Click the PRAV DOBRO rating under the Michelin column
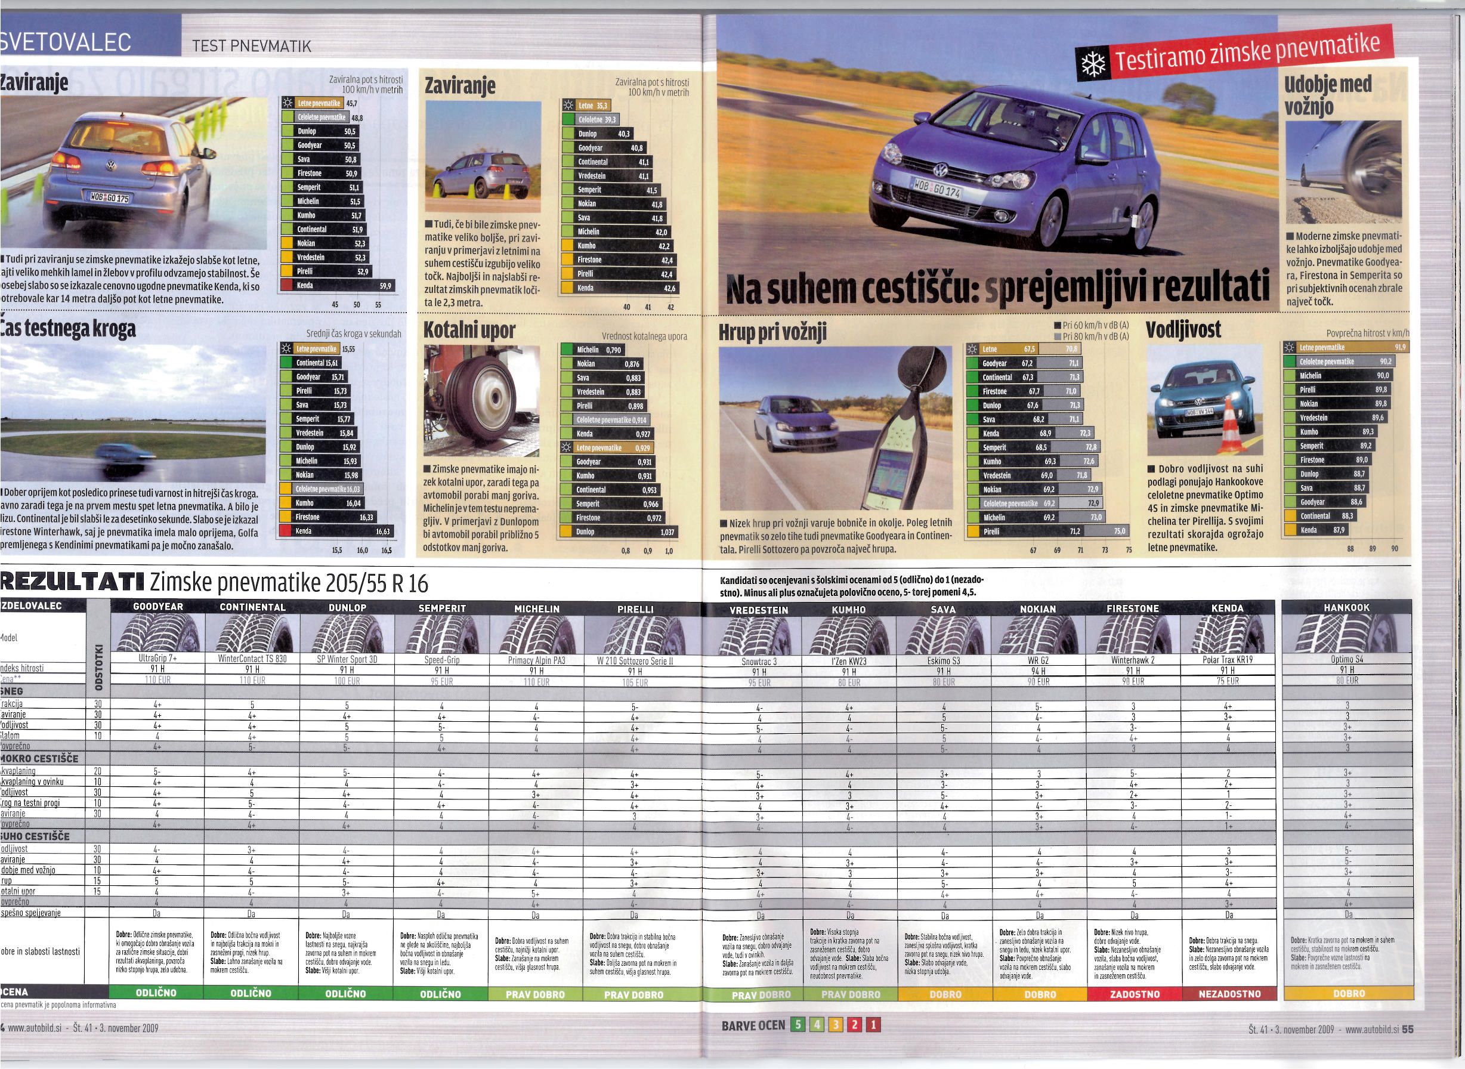 [x=536, y=994]
